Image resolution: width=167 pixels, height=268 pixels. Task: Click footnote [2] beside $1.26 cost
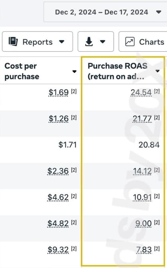coord(74,117)
